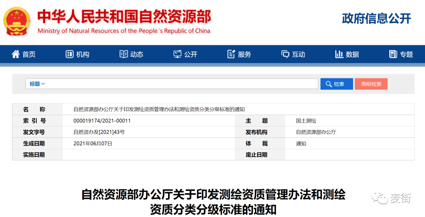Screen dimensions: 425x217
Task: Click the English ministry name subtitle
Action: 124,31
